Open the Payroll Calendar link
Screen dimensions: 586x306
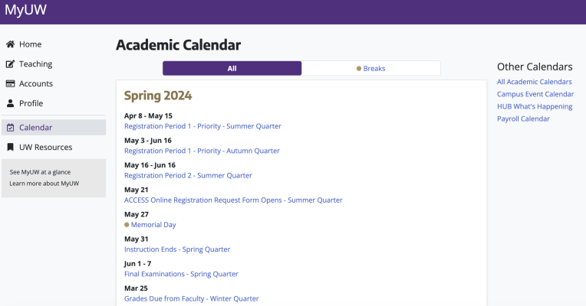[523, 119]
